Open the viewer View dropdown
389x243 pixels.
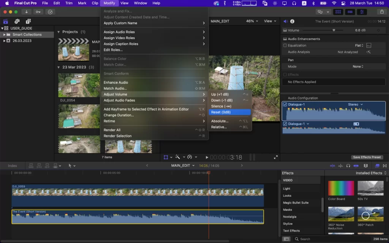tap(270, 21)
